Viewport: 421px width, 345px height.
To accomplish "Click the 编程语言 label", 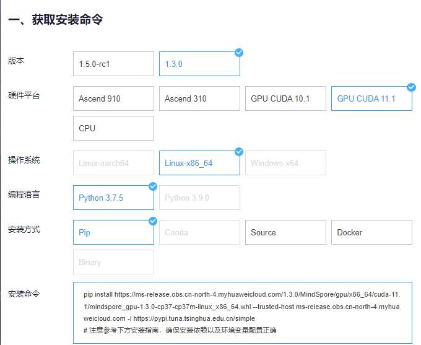I will 24,194.
